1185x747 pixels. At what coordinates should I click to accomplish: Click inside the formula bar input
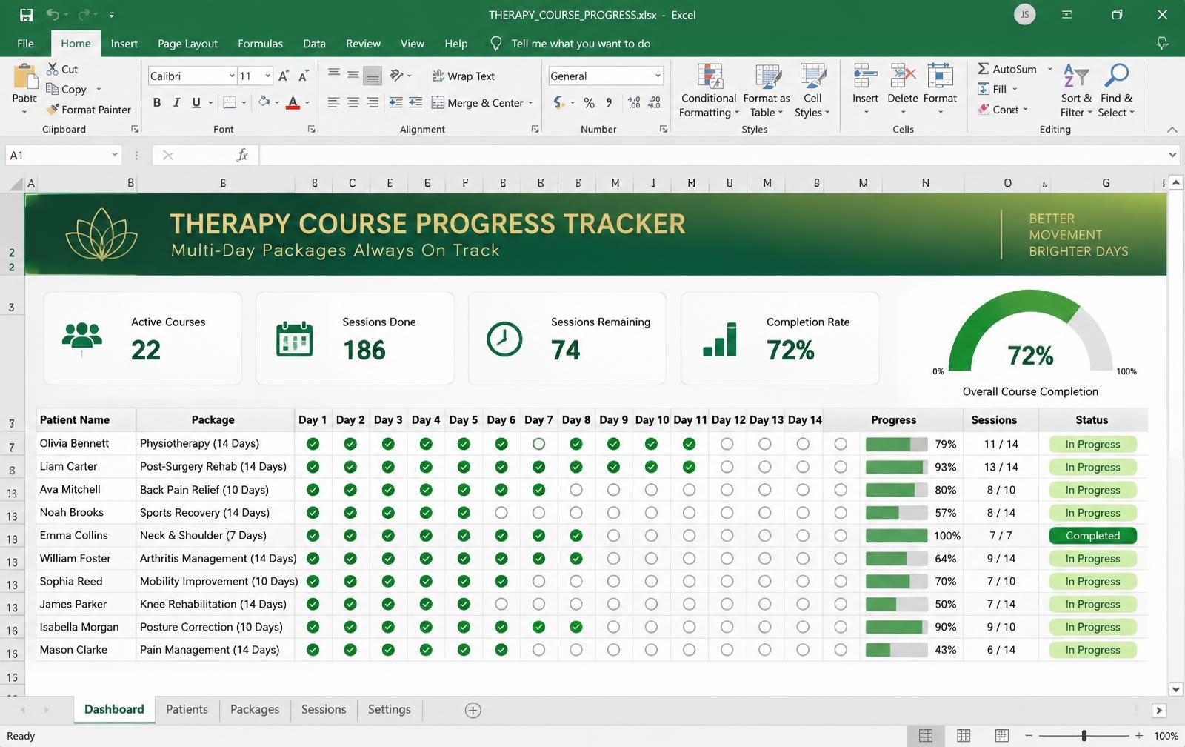(x=711, y=155)
